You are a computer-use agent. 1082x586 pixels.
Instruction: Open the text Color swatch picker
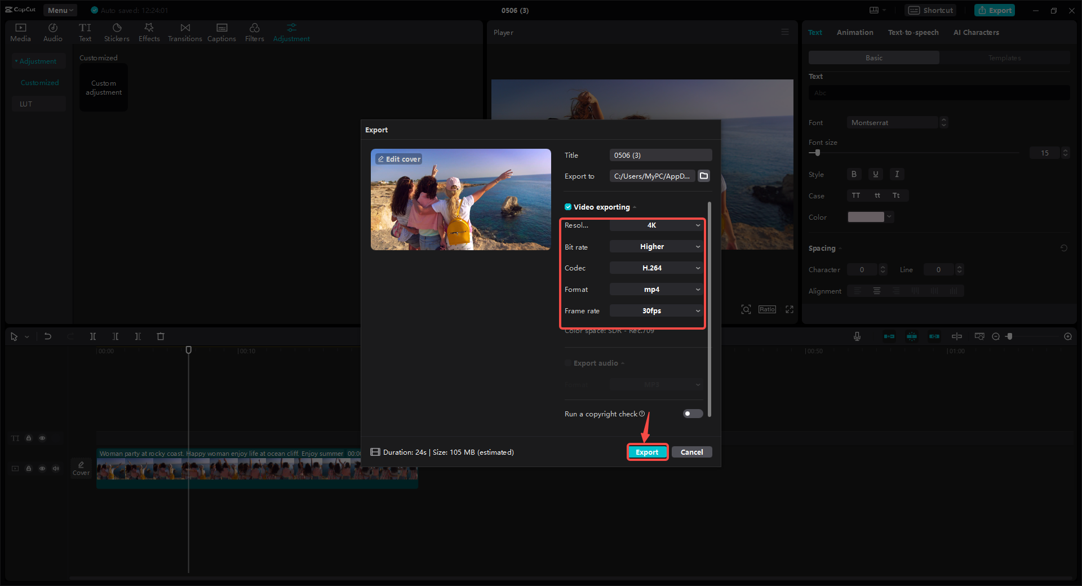coord(866,217)
